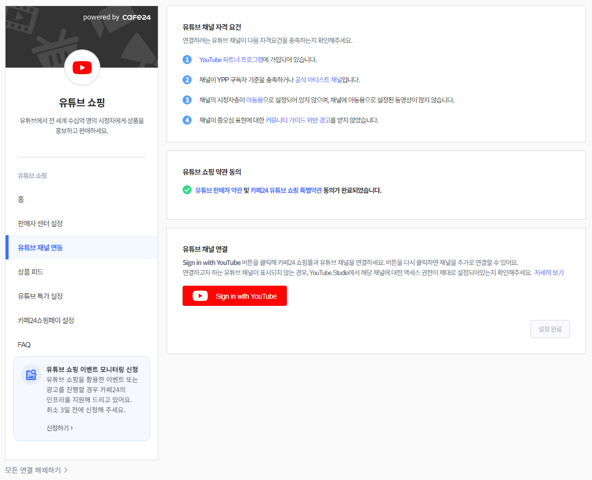
Task: Click the 유튜브 쇼핑 sidebar title
Action: [82, 102]
